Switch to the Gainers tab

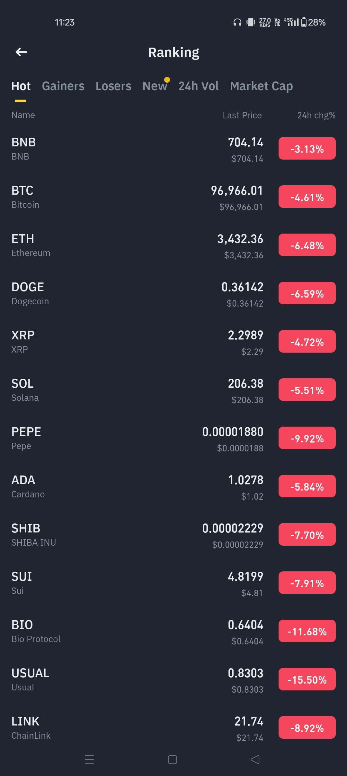pos(63,86)
